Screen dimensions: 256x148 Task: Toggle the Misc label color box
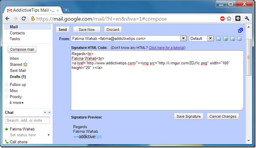click(x=7, y=90)
